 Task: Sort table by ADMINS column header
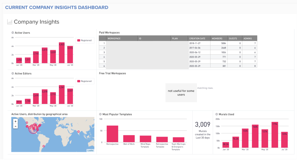(x=250, y=38)
